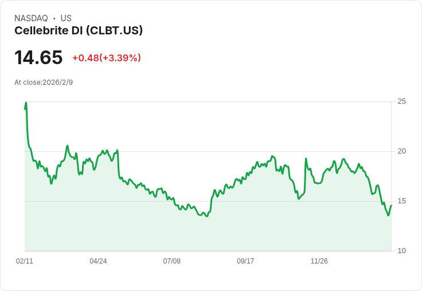Click the 10 value on the price axis
Viewport: 422px width, 291px height.
tap(401, 251)
